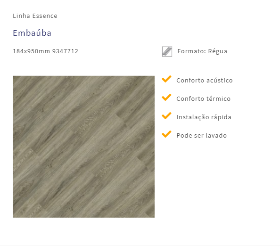Viewport: 280px width, 246px height.
Task: Click the checkmark beside Pode ser lavado
Action: (166, 134)
